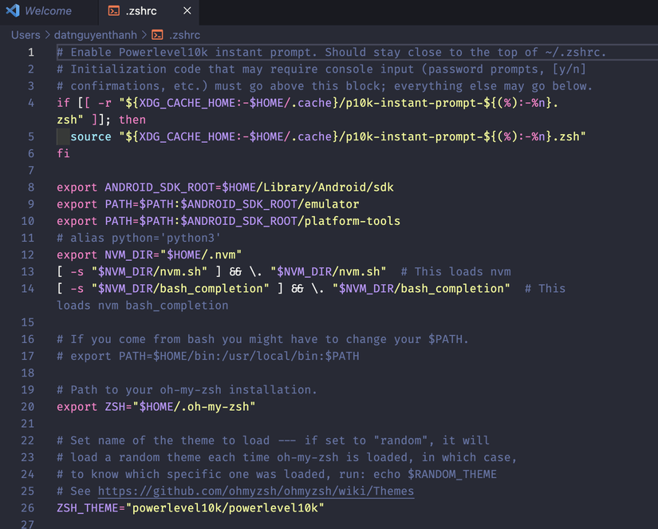Open the Users breadcrumb dropdown
658x529 pixels.
point(25,35)
